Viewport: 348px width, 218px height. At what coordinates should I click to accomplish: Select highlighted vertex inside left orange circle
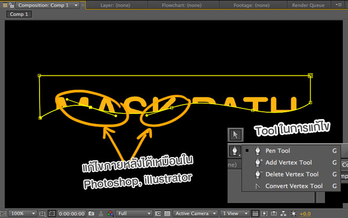tap(90, 107)
